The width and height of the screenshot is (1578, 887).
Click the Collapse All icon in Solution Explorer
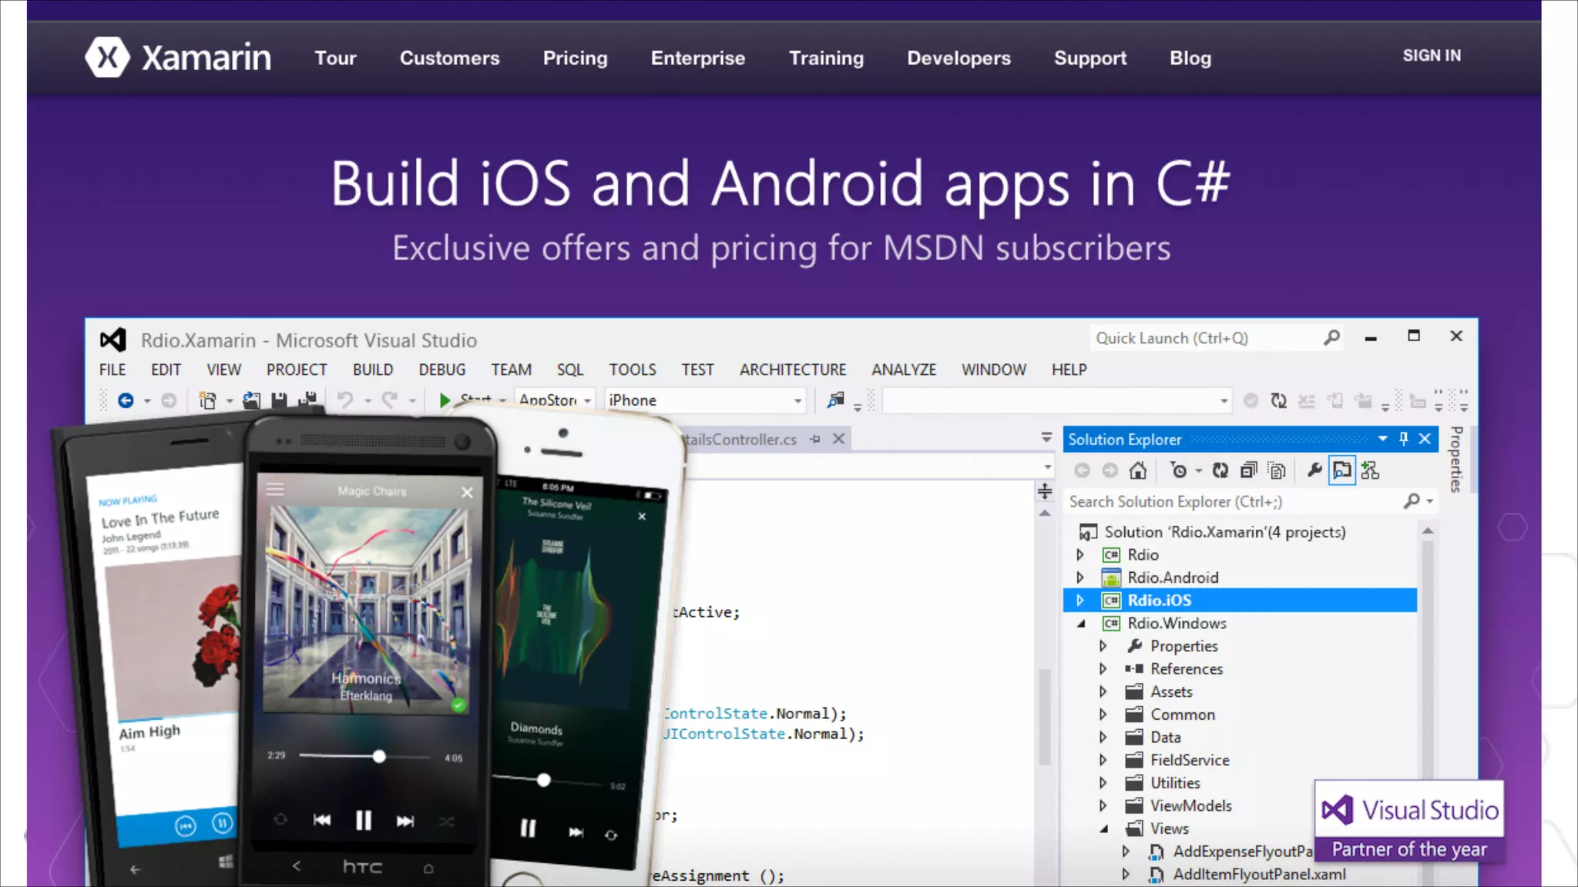point(1248,470)
